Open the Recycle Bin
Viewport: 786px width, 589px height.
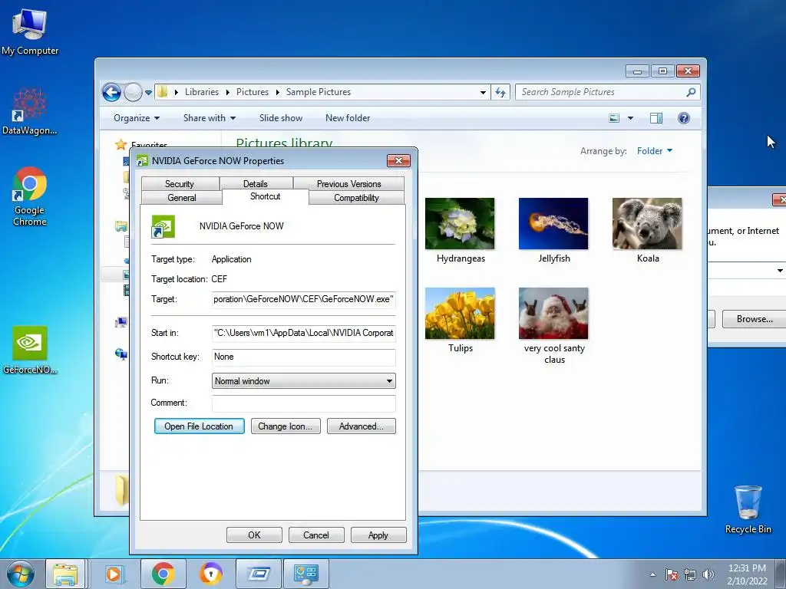(748, 509)
